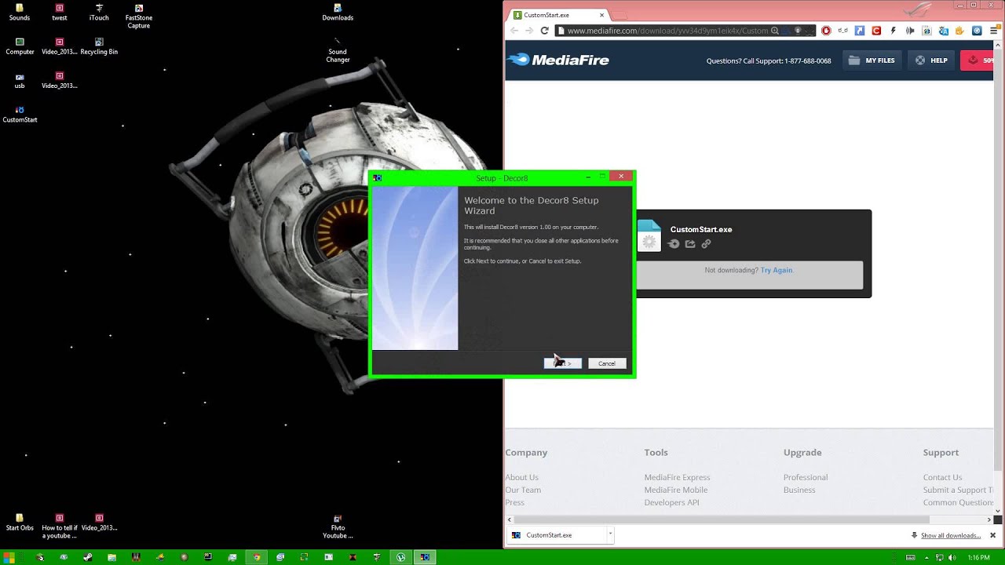This screenshot has width=1005, height=565.
Task: Switch to Chrome in the taskbar
Action: tap(256, 557)
